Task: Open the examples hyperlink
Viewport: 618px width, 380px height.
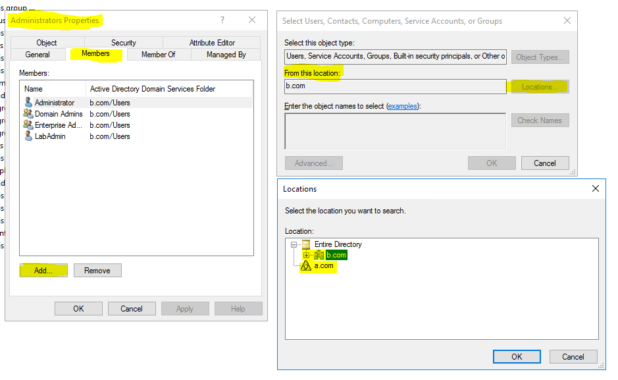Action: point(402,105)
